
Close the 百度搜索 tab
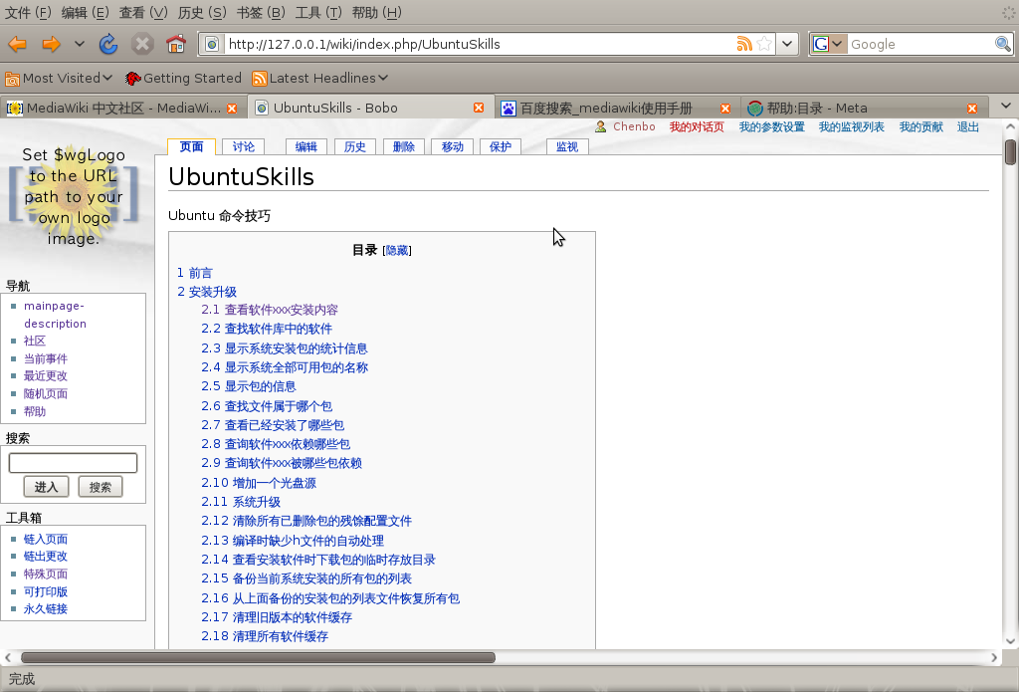click(x=725, y=108)
